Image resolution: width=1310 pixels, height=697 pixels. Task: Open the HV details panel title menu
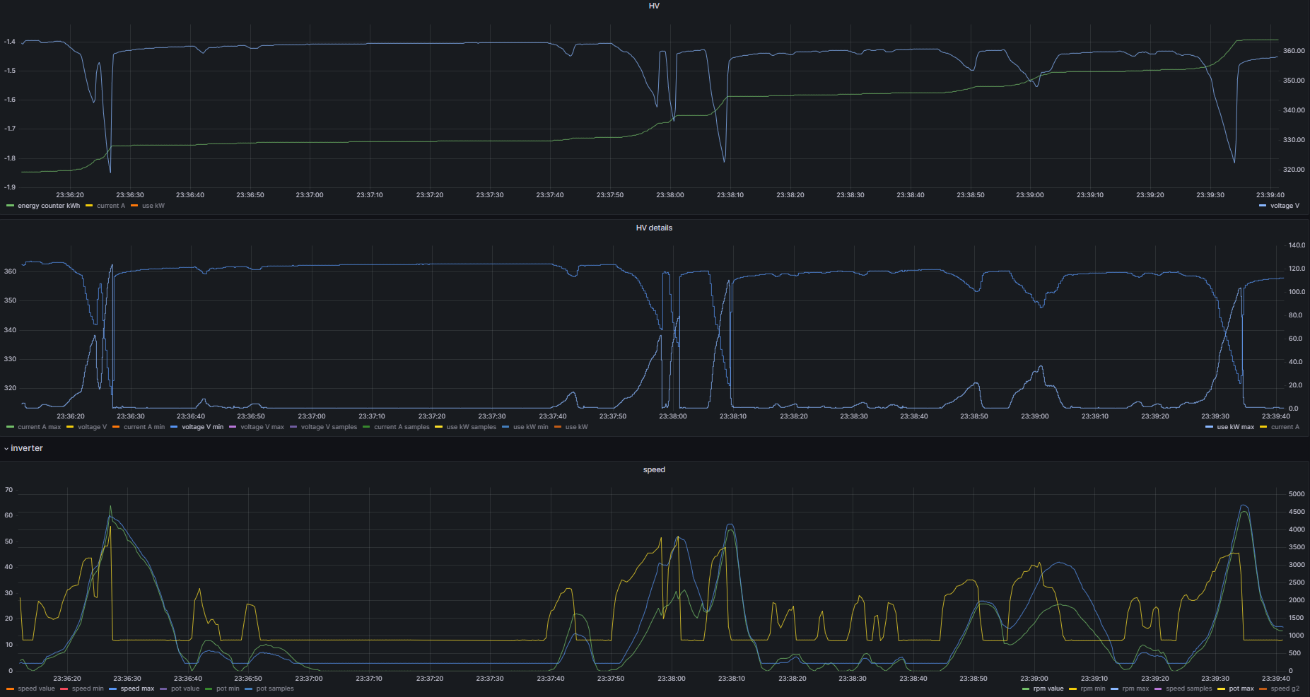[x=654, y=228]
